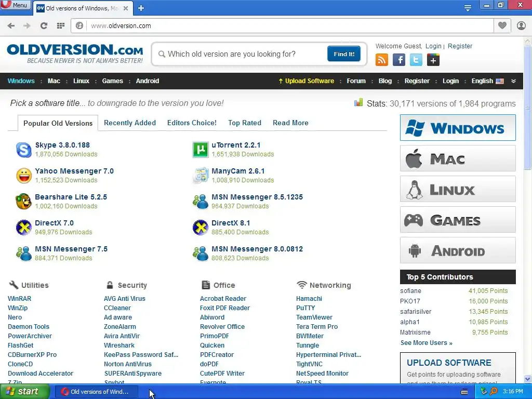Select the English language option

pos(487,81)
